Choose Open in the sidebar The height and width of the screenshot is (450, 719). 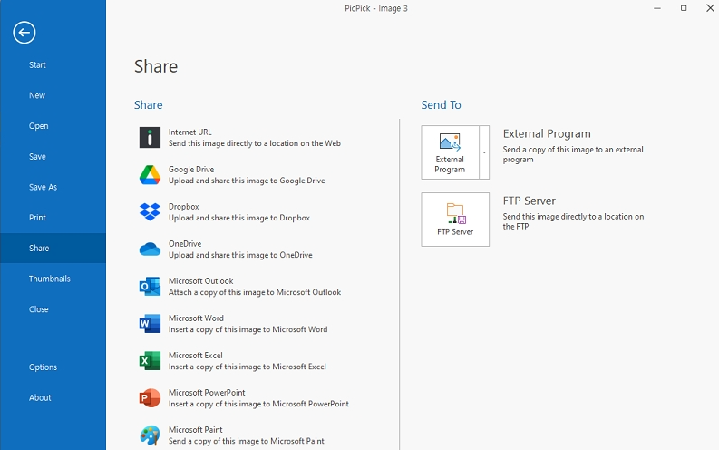pyautogui.click(x=38, y=126)
